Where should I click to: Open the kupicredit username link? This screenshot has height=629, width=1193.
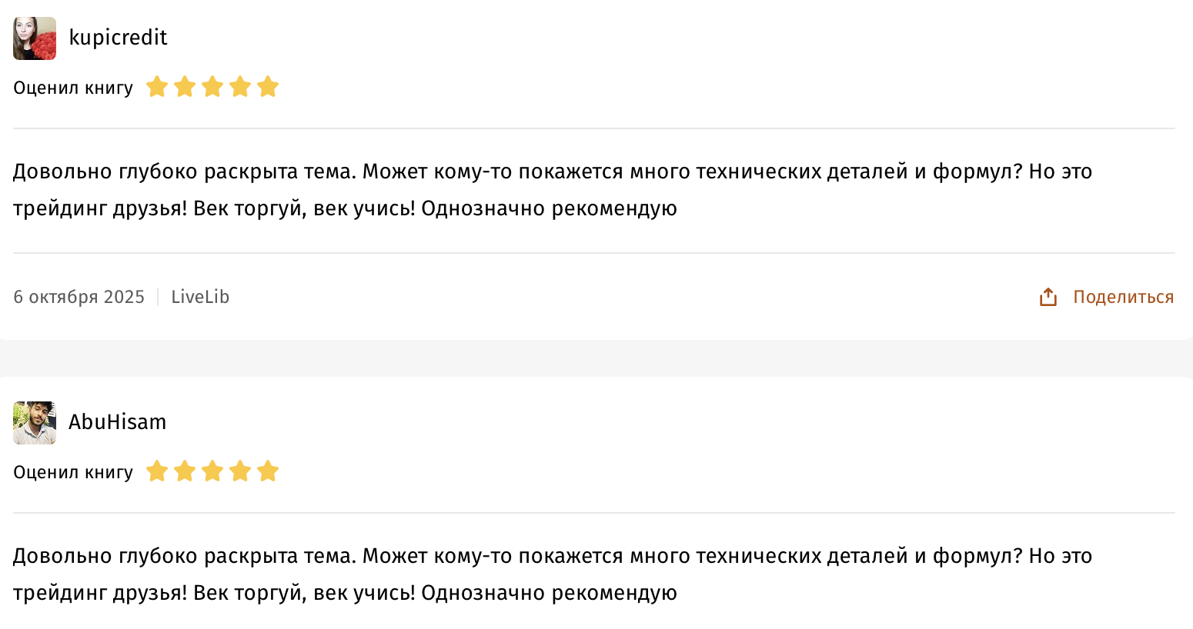(x=118, y=38)
